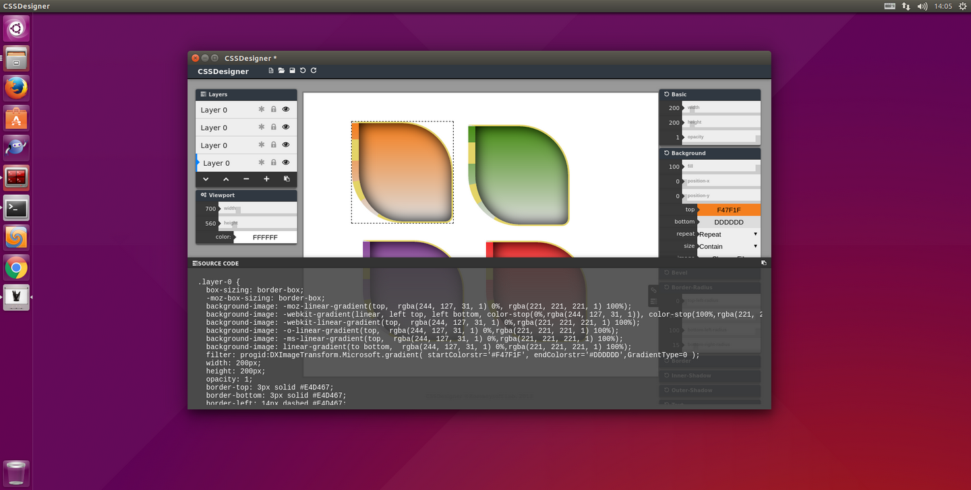The image size is (971, 490).
Task: Hide the first Layer 0 via eye icon
Action: pyautogui.click(x=286, y=109)
